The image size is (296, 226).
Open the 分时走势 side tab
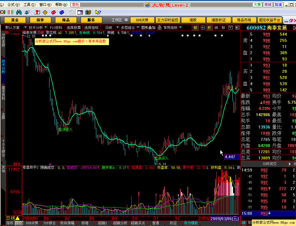tap(3, 40)
